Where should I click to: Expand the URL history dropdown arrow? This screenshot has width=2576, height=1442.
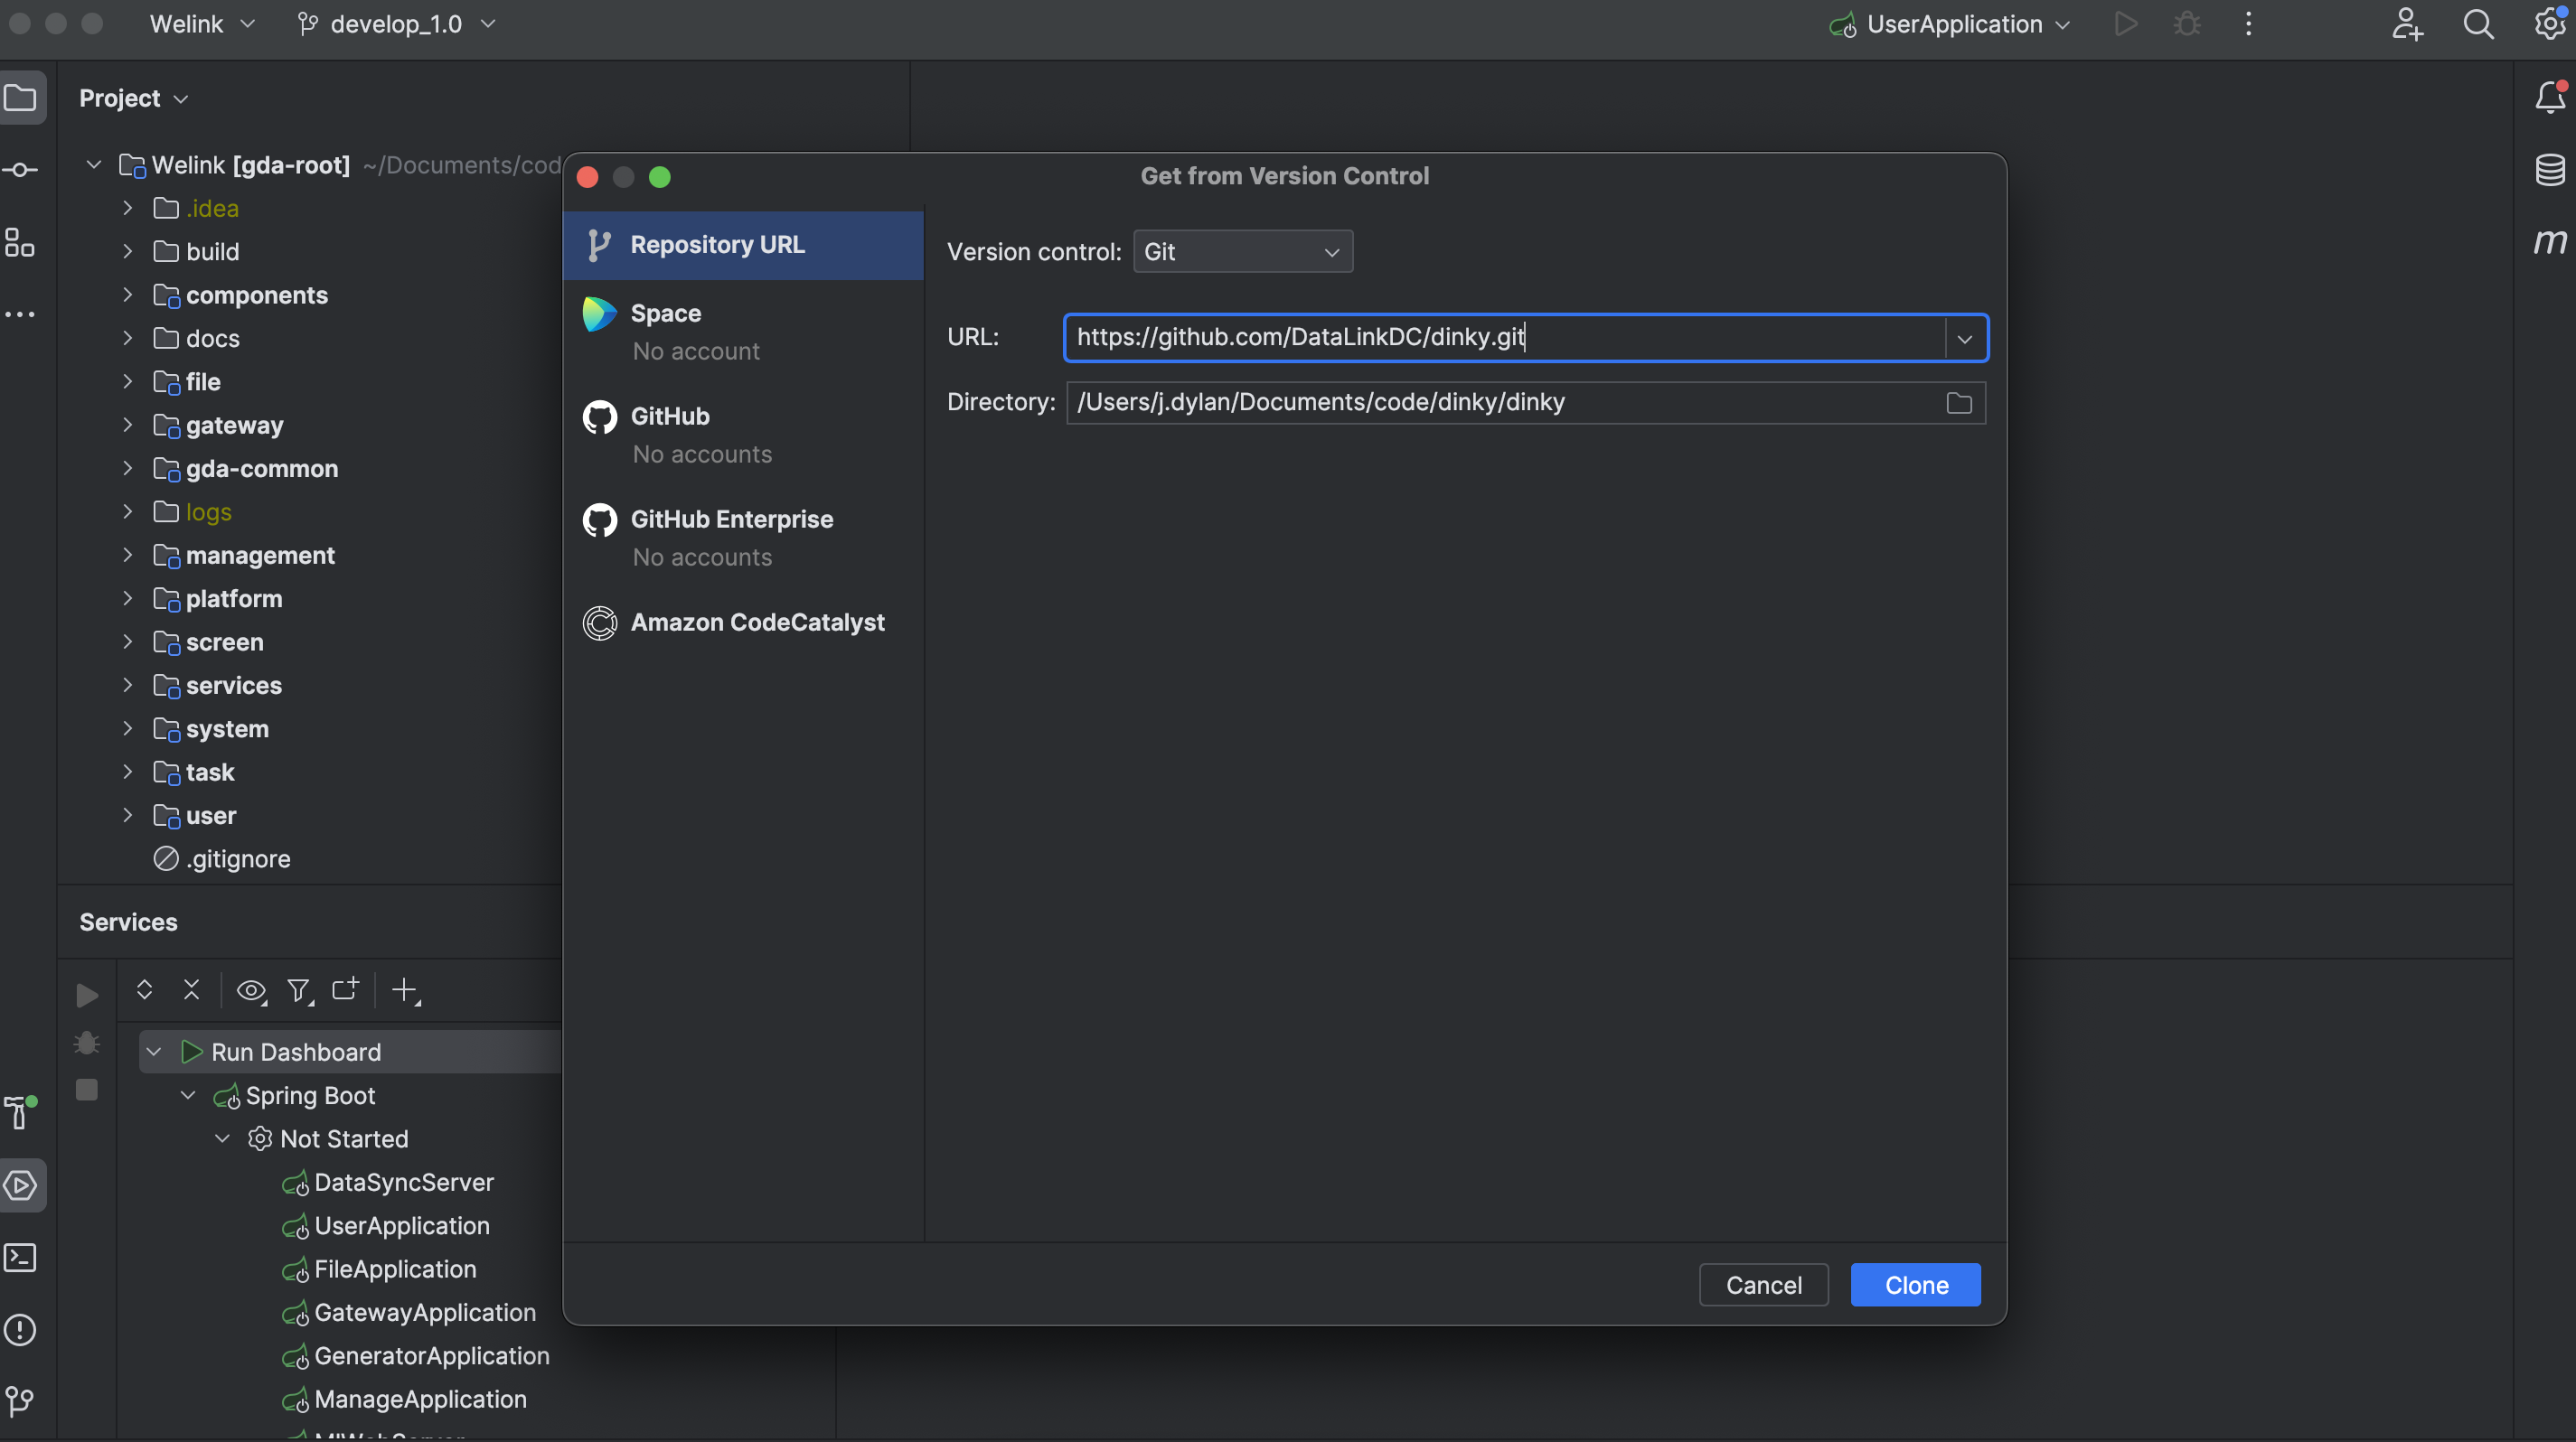[x=1964, y=339]
